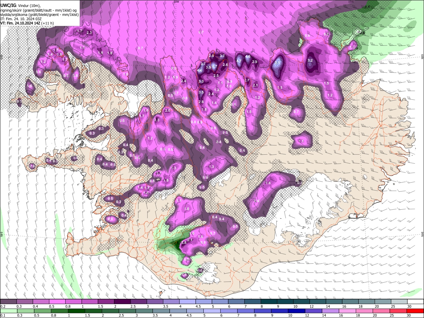Viewport: 424px width, 318px height.
Task: Click the 'rigning/skúrir' line in the header
Action: pos(39,10)
